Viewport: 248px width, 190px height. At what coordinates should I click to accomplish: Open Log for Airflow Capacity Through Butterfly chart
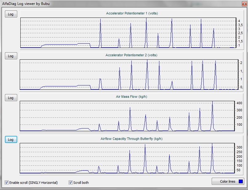click(x=11, y=140)
